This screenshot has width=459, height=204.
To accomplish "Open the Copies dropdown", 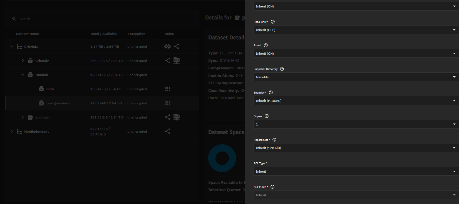I will (x=356, y=124).
